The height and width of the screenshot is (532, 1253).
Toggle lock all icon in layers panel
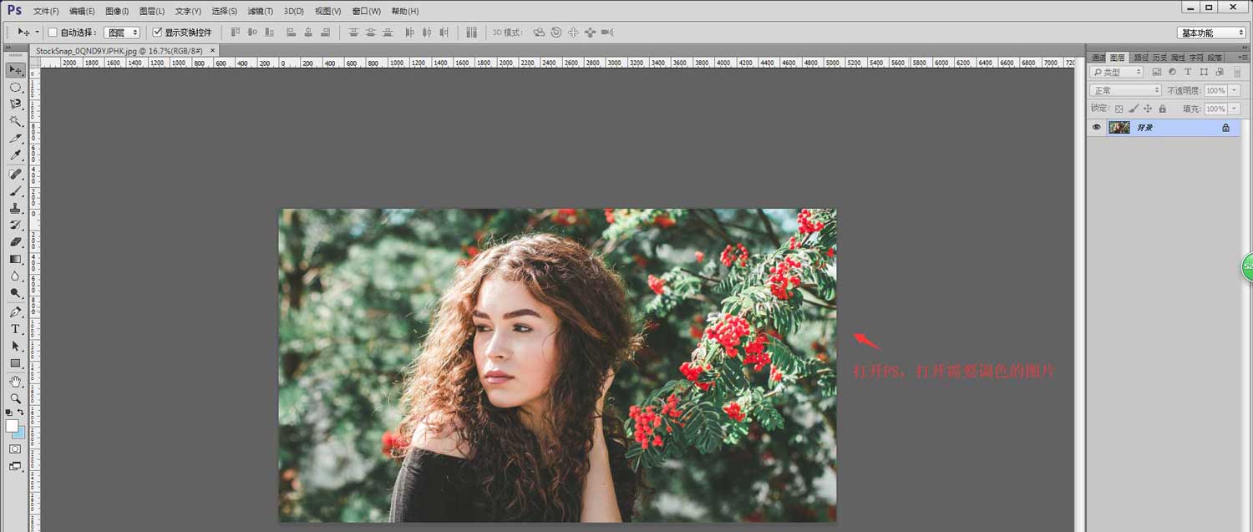click(1162, 109)
